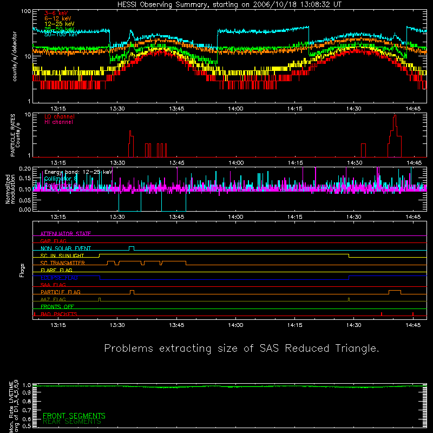Click the "FRONT SEGMENTS" livetime legend
Viewport: 433px width, 433px height.
tap(74, 416)
